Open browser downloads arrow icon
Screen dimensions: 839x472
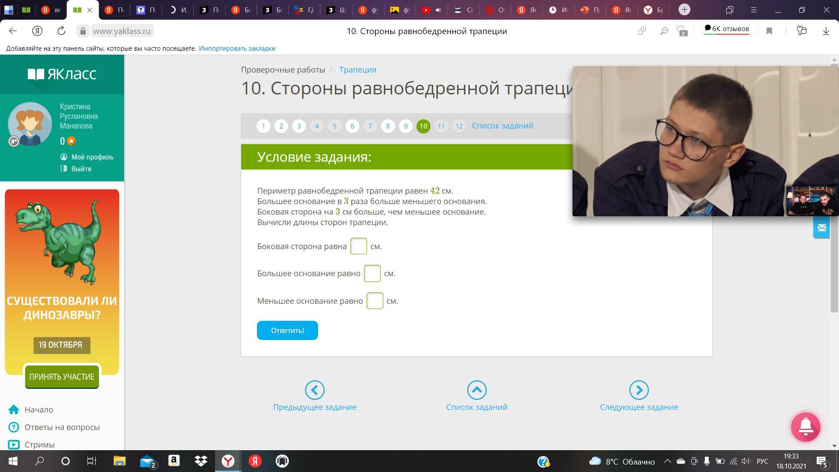(x=825, y=31)
